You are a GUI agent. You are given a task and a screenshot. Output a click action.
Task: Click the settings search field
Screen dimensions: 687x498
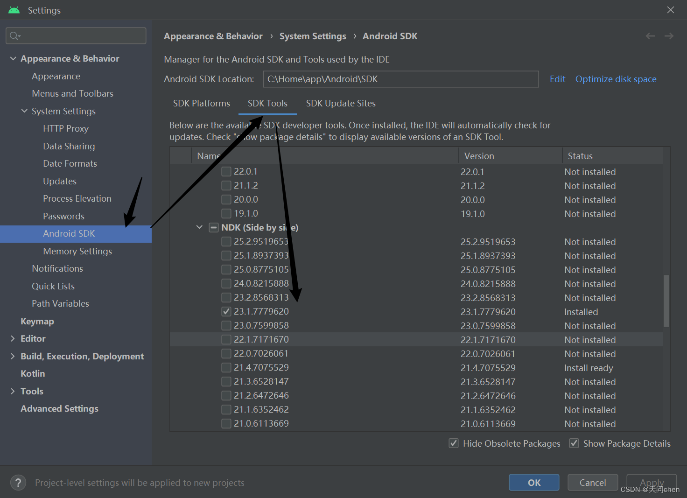click(x=76, y=36)
